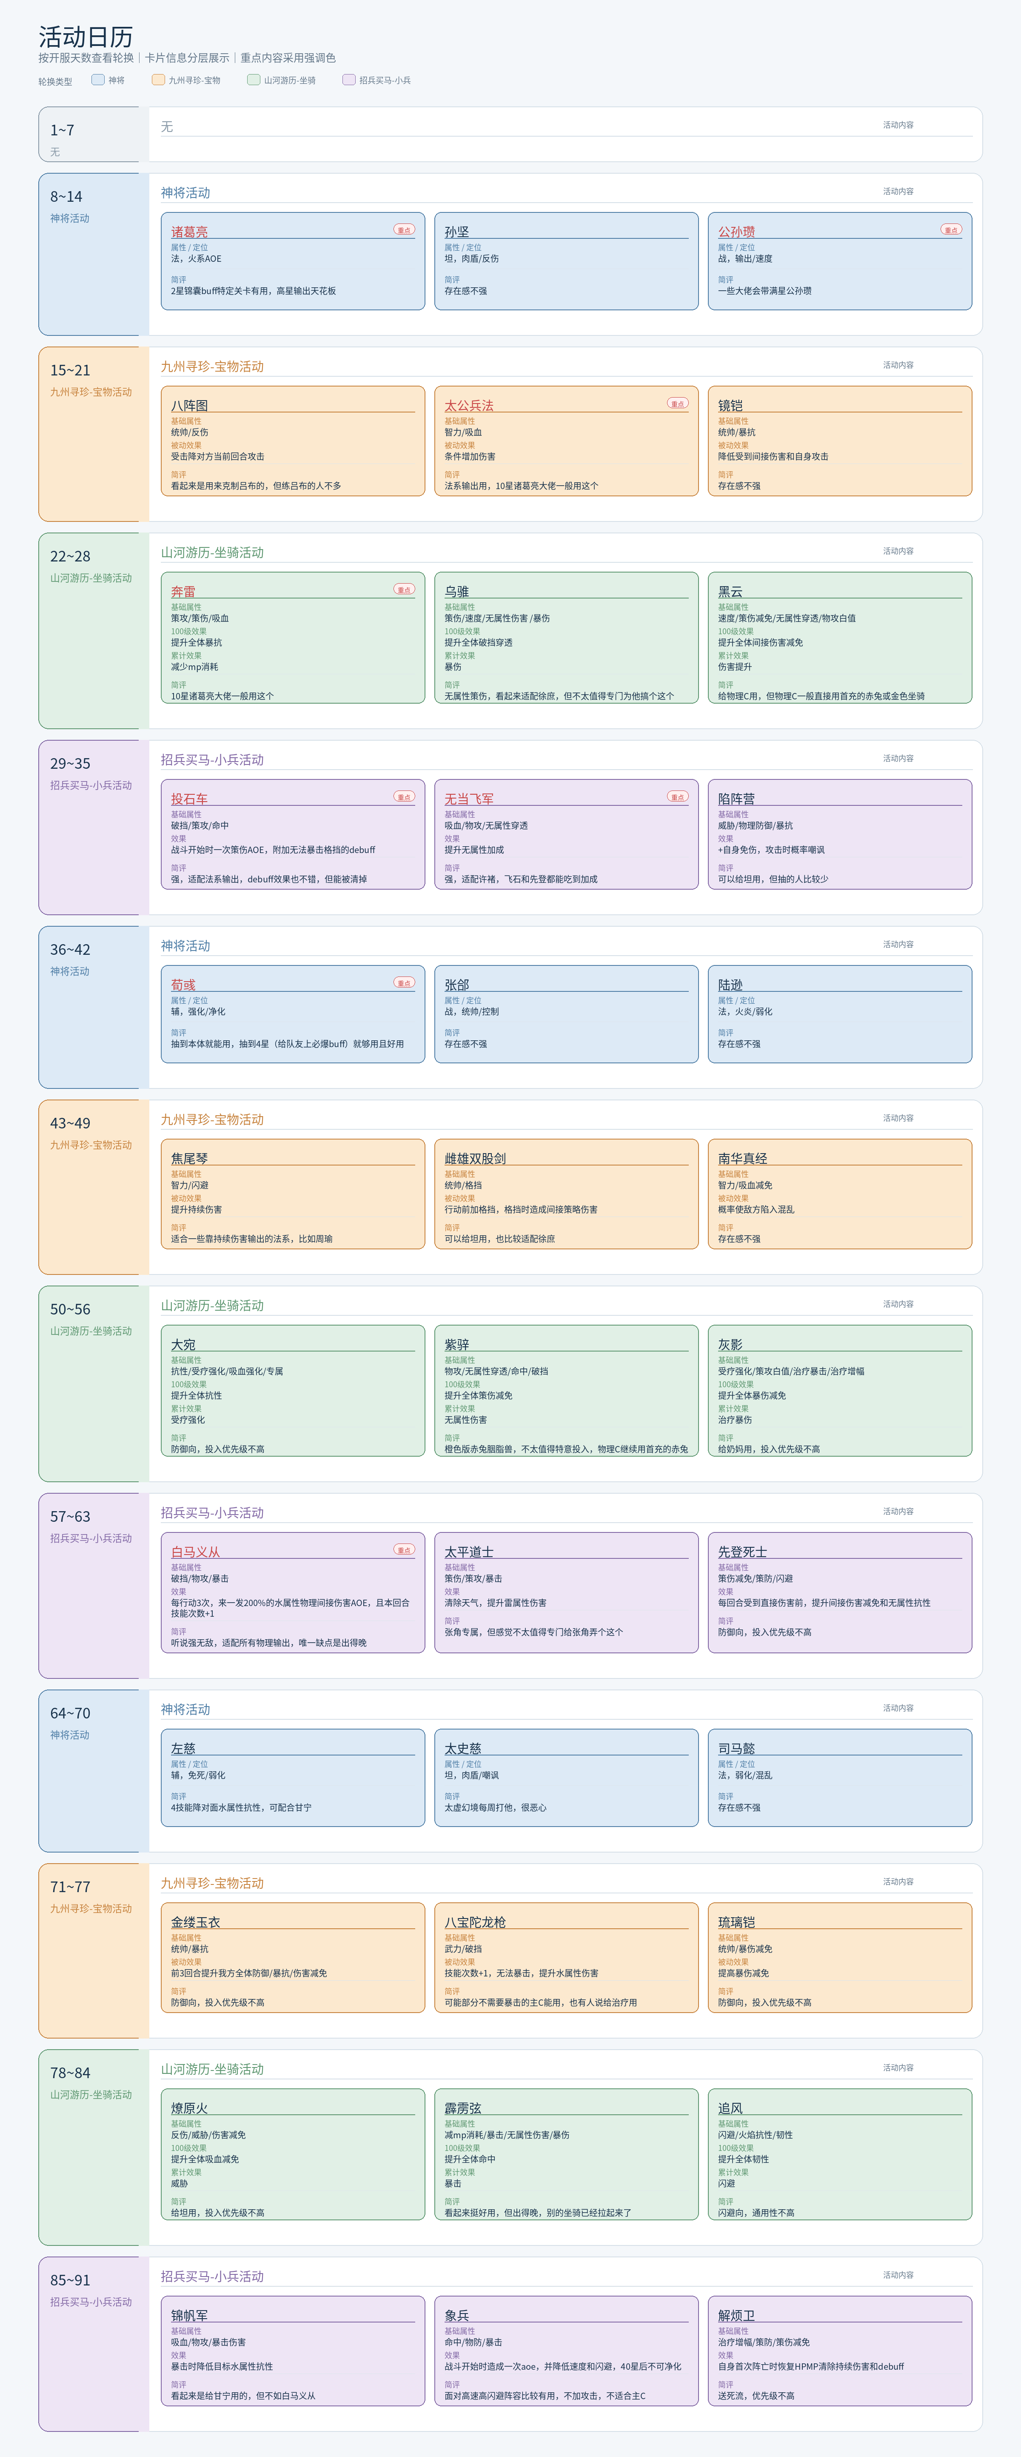Open the 诸葛亮 card title
This screenshot has width=1021, height=2457.
coord(189,232)
